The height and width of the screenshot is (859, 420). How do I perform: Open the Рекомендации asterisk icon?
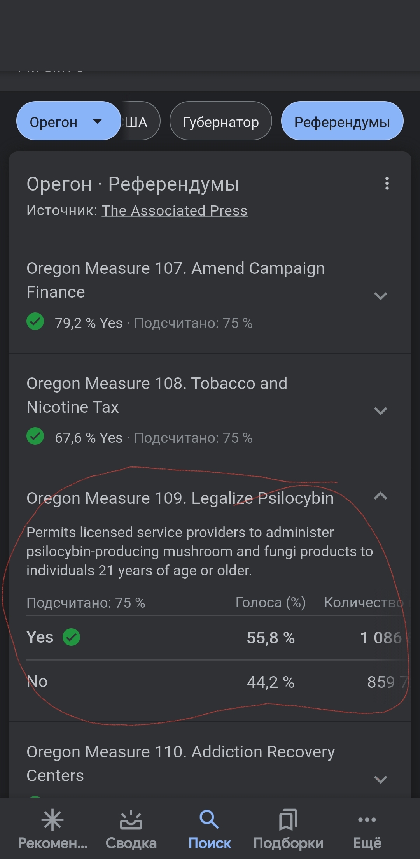52,820
